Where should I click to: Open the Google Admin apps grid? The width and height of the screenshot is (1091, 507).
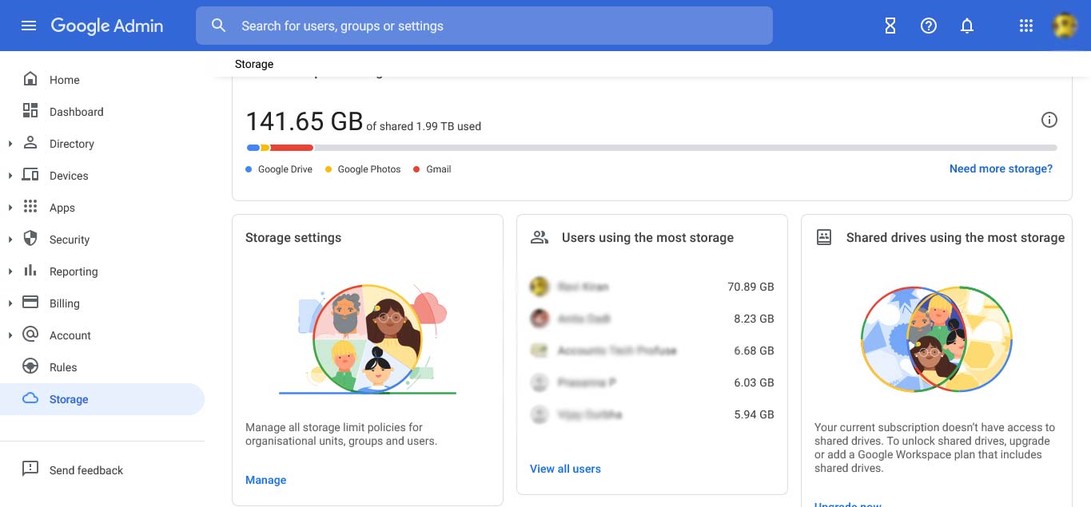coord(1025,25)
